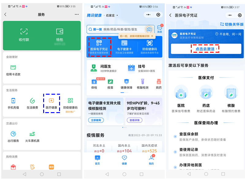Open the capsule three-dot menu in 腾讯健康
The height and width of the screenshot is (182, 245).
148,15
